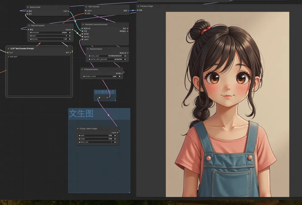
Task: Click the generated girl preview image
Action: point(227,104)
